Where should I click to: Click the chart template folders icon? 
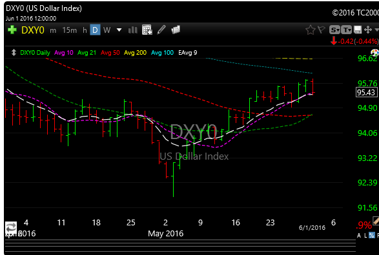tap(176, 30)
